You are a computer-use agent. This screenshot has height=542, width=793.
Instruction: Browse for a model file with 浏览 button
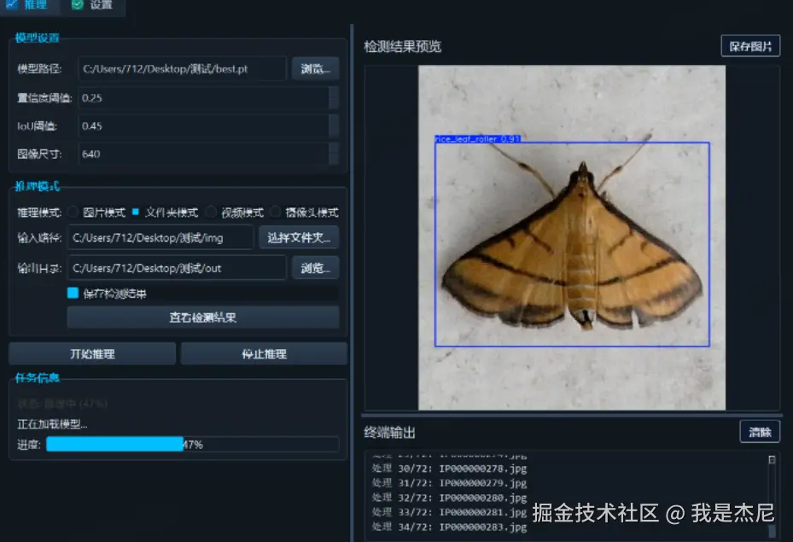point(314,68)
